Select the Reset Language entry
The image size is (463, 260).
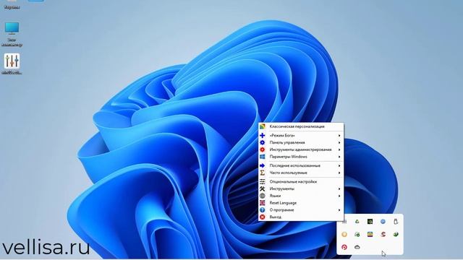tap(301, 203)
